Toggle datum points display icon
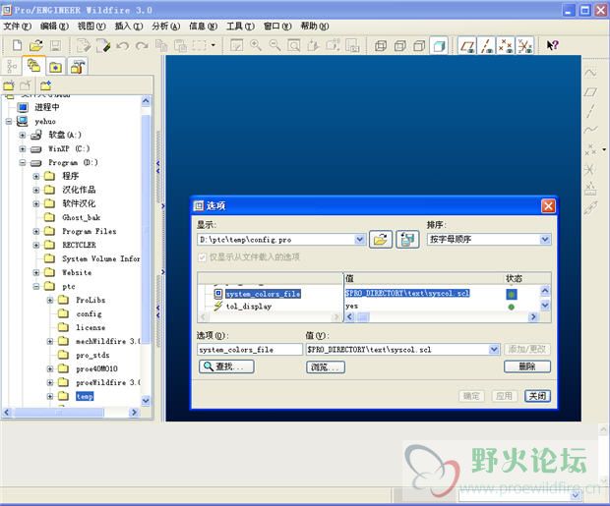Screen dimensions: 610x506 coord(506,46)
